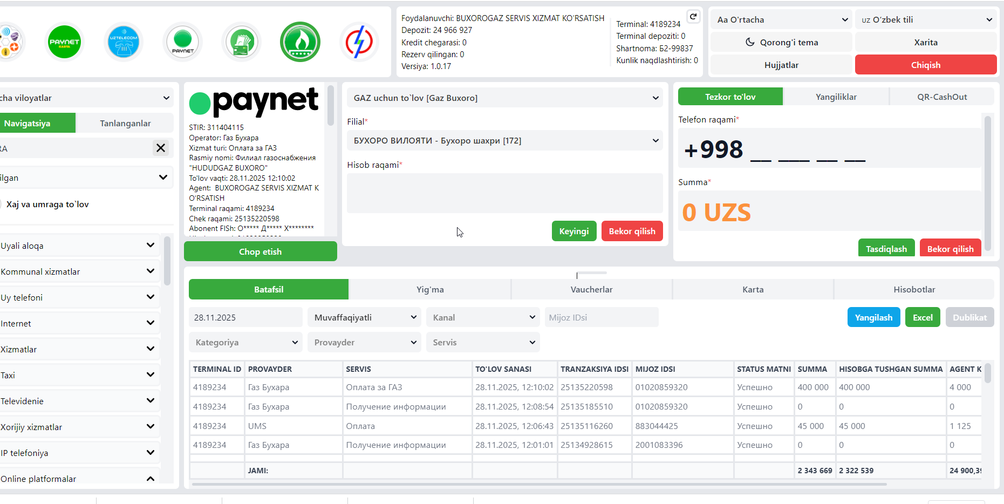Click the Mijoz IDsi input field
The image size is (1004, 504).
coord(602,317)
